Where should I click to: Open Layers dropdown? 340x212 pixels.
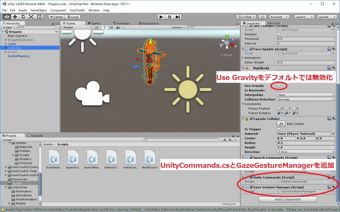click(304, 17)
